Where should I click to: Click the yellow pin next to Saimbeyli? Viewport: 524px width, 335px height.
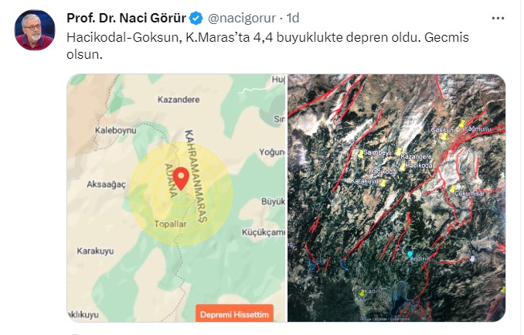(x=360, y=154)
